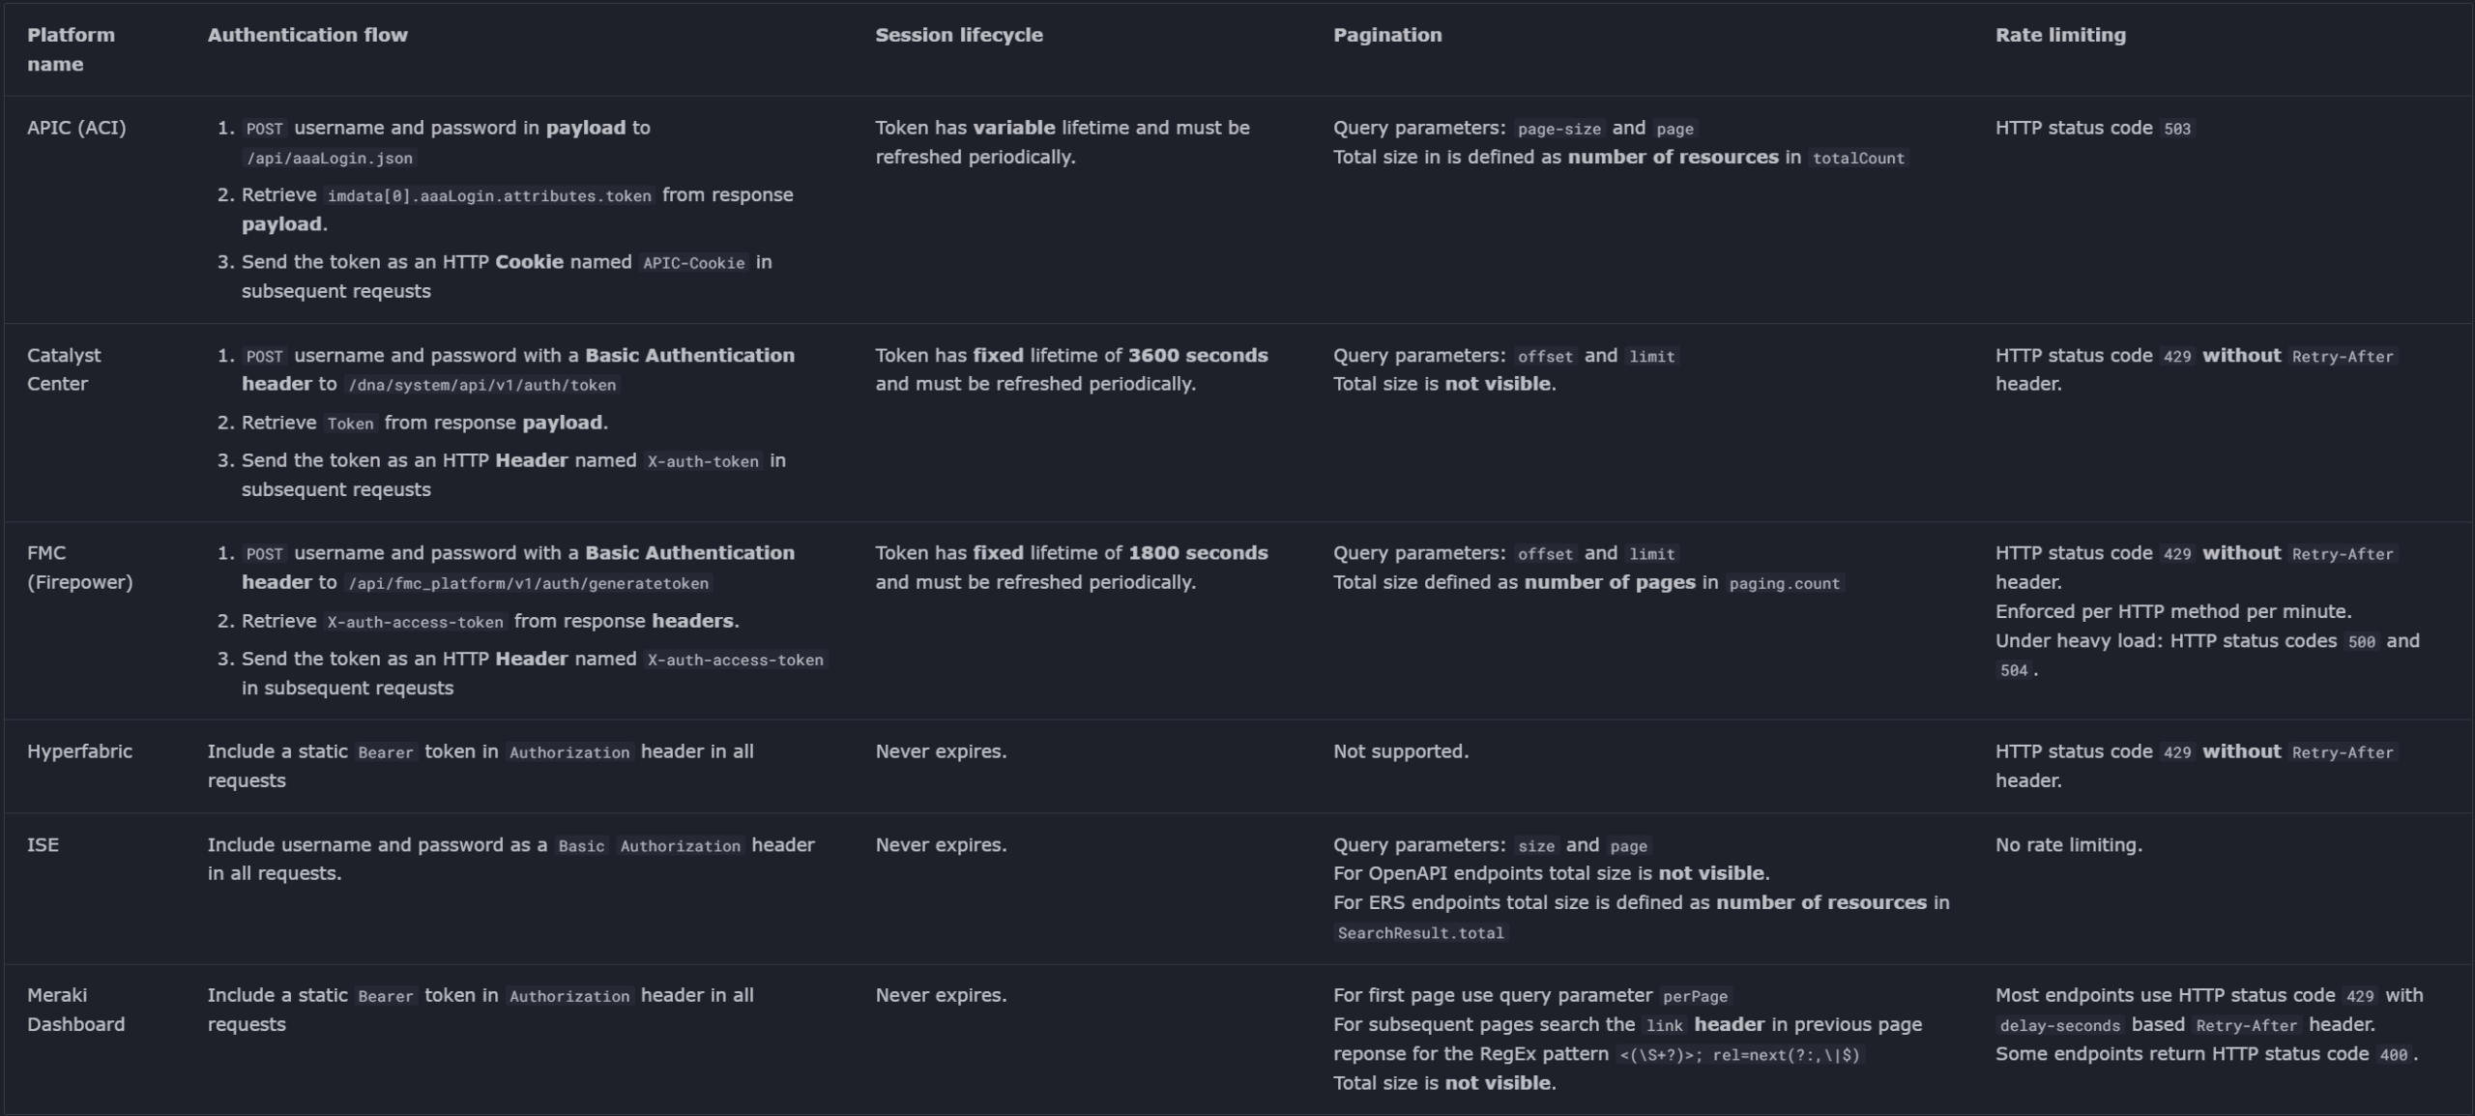This screenshot has height=1116, width=2475.
Task: Select the ISE row name
Action: click(x=43, y=845)
